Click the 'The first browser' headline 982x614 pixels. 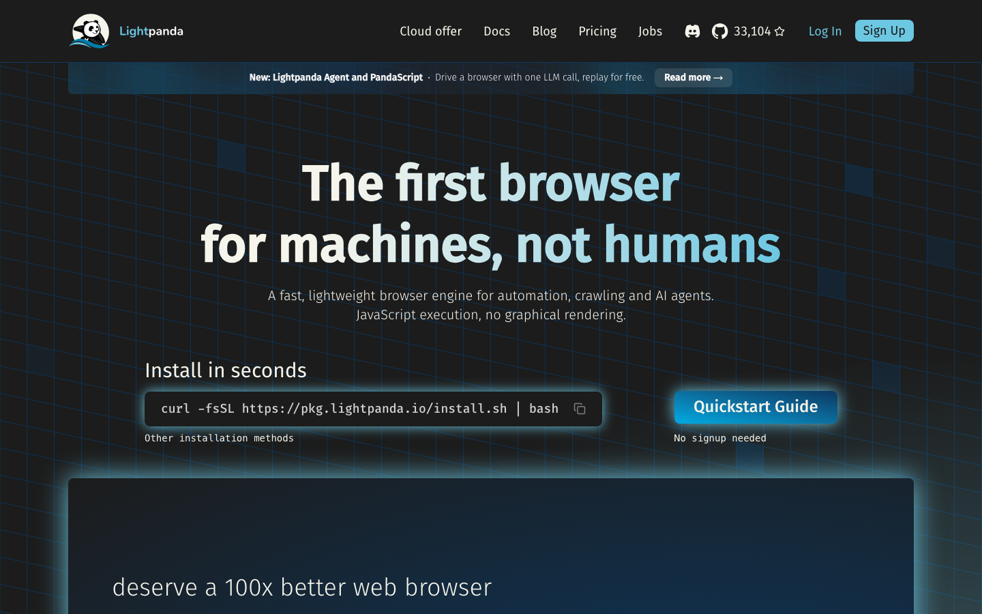pos(491,184)
